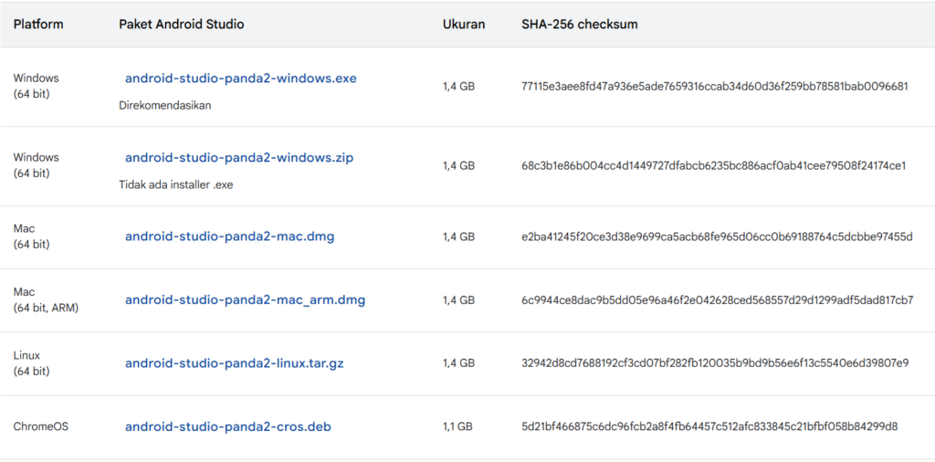Open the android-studio-panda2-windows.zip link
This screenshot has height=462, width=935.
tap(238, 158)
